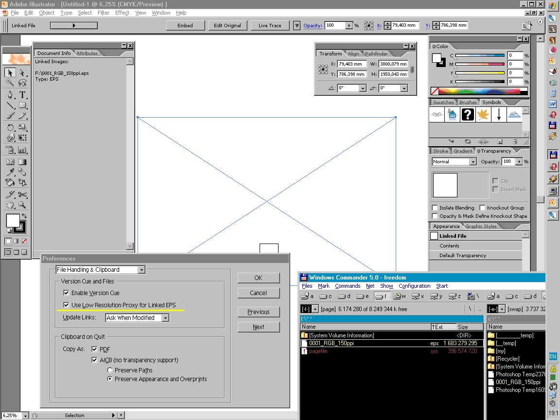
Task: Enable Isolate Blending checkbox
Action: coord(435,208)
